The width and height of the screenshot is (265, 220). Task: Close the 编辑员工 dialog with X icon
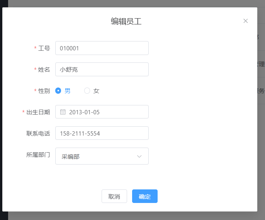click(245, 21)
